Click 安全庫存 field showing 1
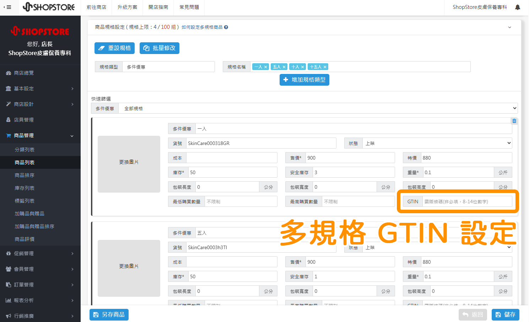 [354, 277]
